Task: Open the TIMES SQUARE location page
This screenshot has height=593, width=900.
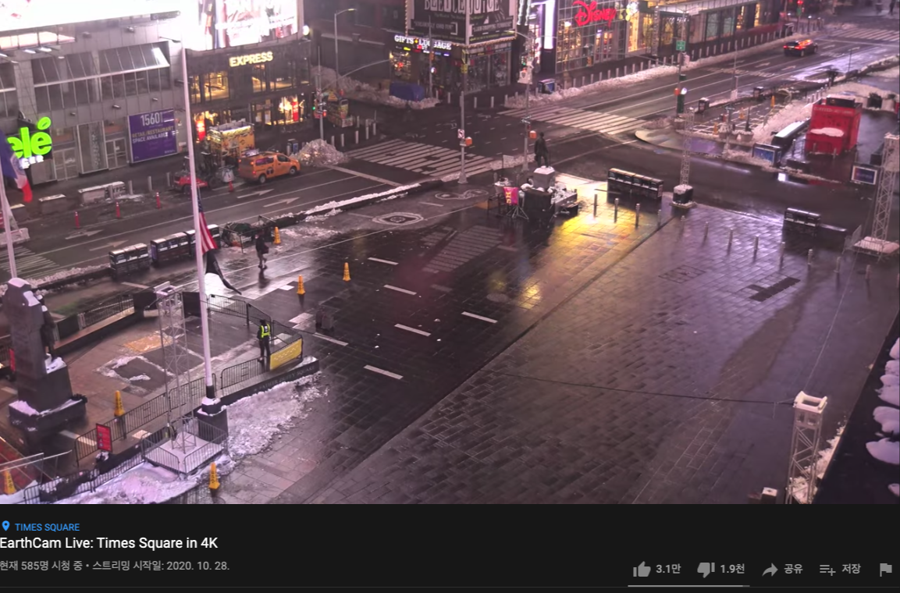Action: pos(47,526)
